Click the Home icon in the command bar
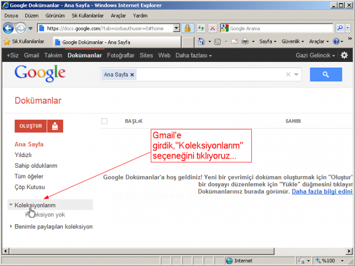The image size is (355, 266). pyautogui.click(x=201, y=41)
